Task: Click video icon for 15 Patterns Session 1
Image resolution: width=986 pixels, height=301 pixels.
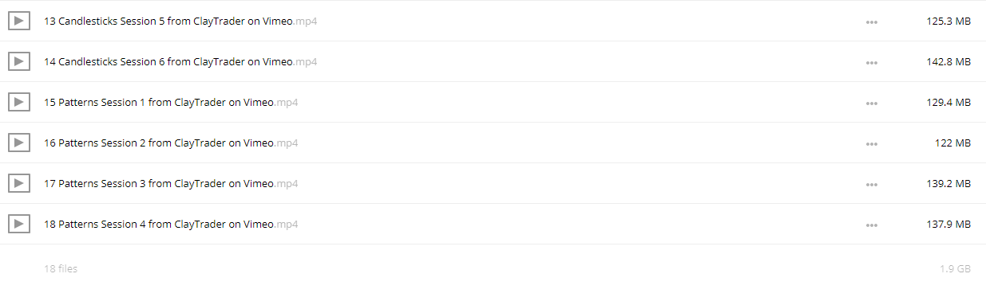Action: coord(19,102)
